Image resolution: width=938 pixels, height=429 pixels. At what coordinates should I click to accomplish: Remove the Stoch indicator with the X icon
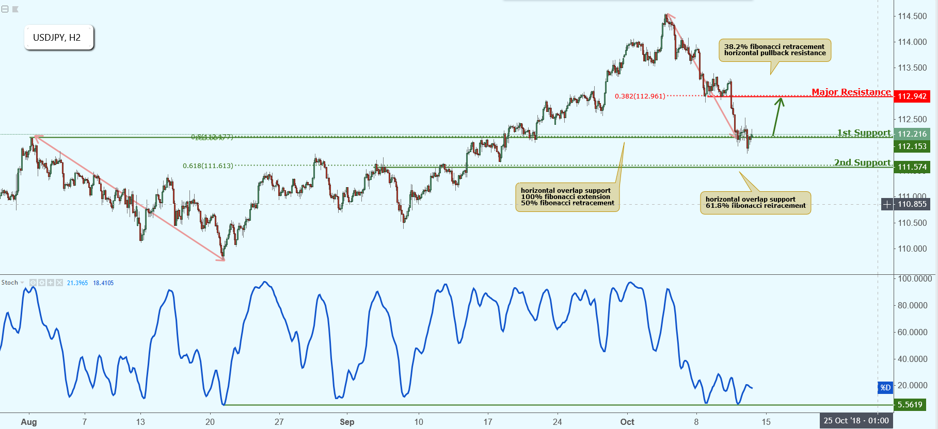point(59,283)
